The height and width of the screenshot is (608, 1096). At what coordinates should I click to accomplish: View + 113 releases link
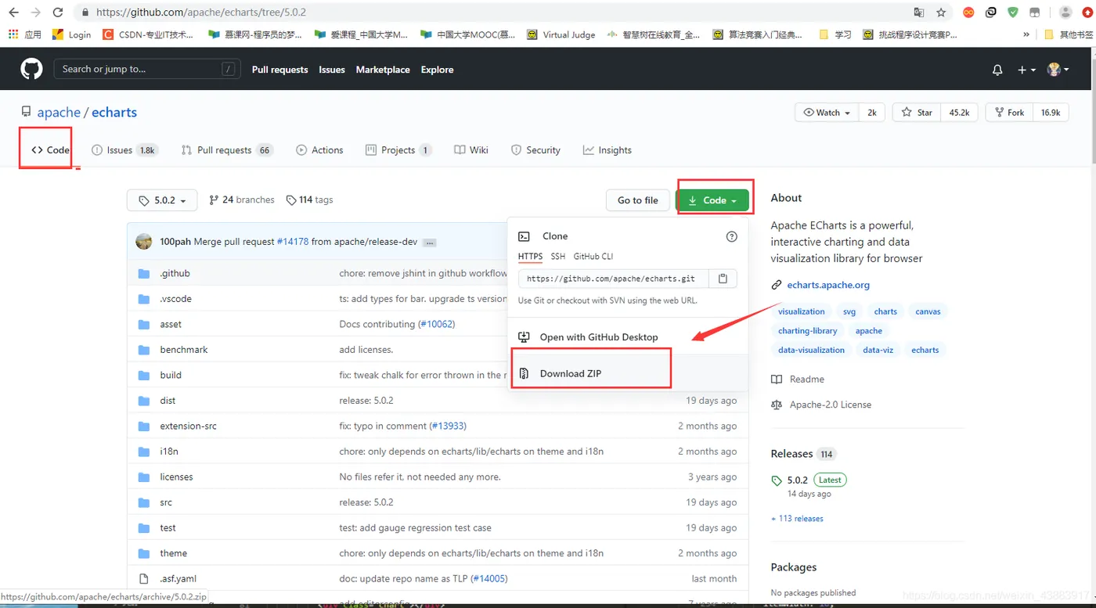(x=797, y=519)
